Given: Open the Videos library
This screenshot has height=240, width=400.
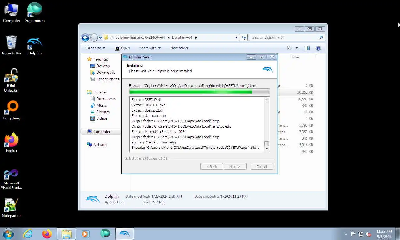Looking at the screenshot, I should click(x=102, y=118).
